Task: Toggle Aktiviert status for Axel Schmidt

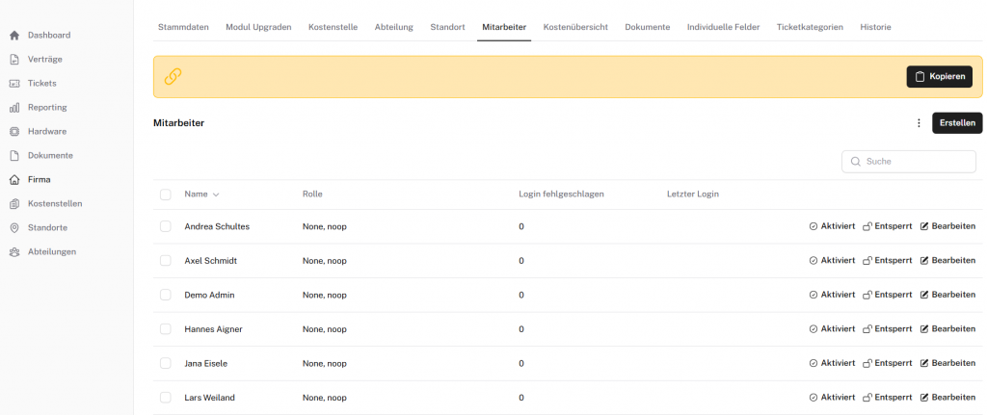Action: (832, 261)
